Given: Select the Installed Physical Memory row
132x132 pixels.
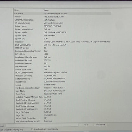Looking at the screenshot, I should 63,97.
